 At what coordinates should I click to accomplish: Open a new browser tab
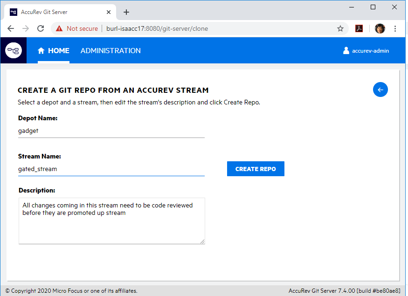point(126,12)
